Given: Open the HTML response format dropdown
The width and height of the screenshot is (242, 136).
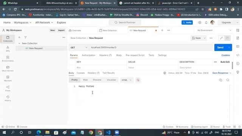Looking at the screenshot, I should [126, 80].
